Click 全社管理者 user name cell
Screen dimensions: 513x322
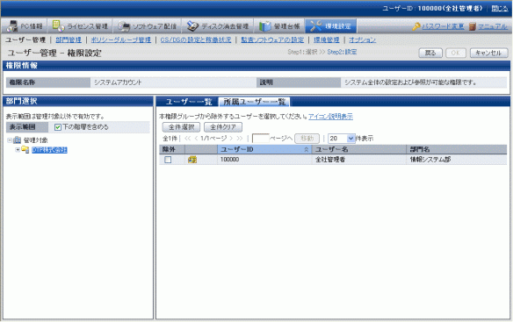pos(359,160)
